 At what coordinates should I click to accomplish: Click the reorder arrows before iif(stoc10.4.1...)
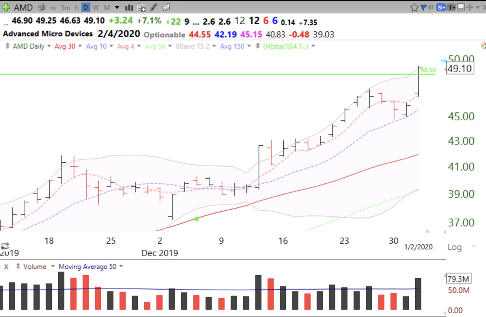tap(258, 46)
